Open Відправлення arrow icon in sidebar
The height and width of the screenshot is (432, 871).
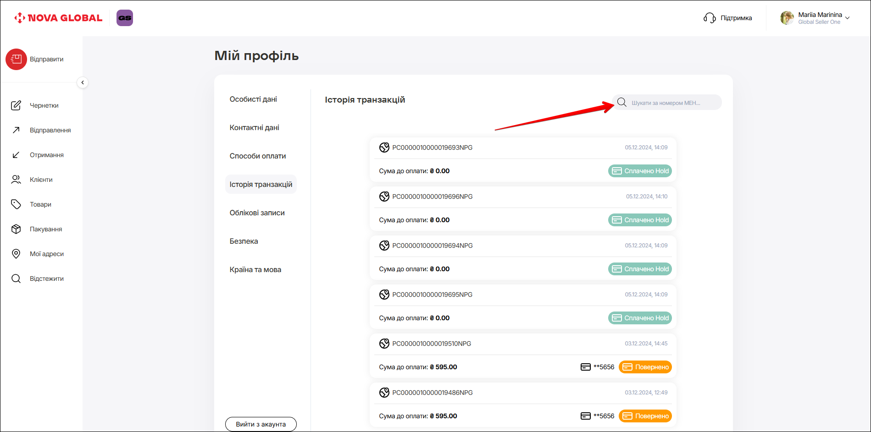coord(16,130)
